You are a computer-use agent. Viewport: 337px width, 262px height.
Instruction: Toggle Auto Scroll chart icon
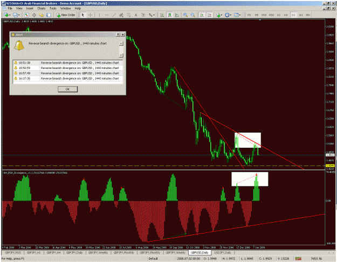(x=202, y=15)
